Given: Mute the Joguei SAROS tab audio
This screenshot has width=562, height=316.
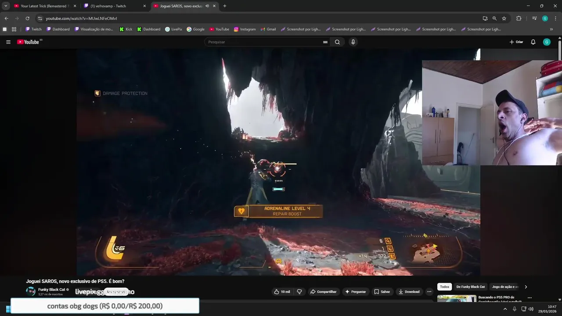Looking at the screenshot, I should pos(207,6).
